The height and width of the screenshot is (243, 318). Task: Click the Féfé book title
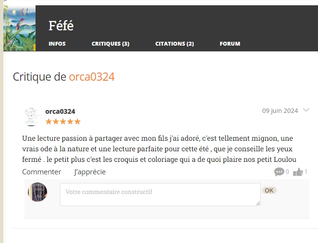[x=61, y=25]
